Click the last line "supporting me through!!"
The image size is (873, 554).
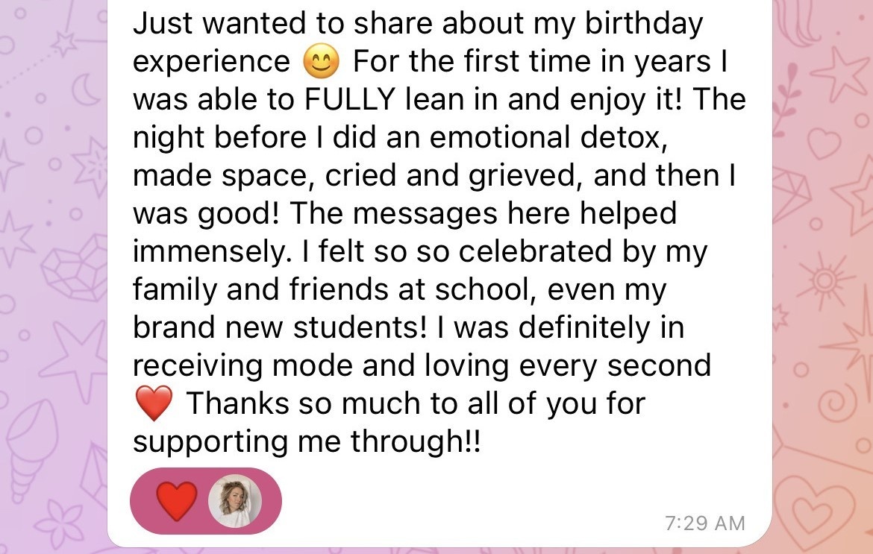[307, 442]
